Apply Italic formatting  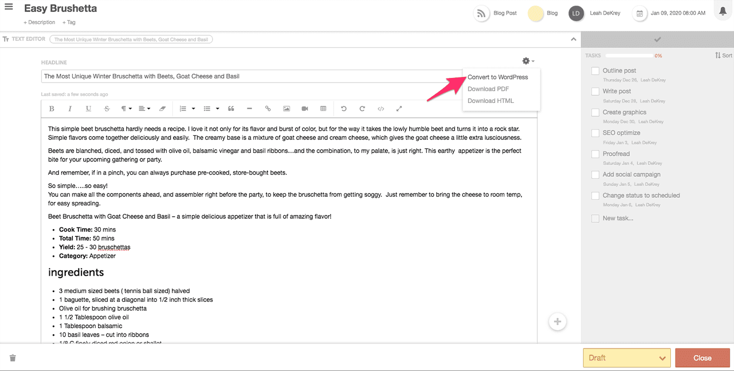[x=70, y=109]
